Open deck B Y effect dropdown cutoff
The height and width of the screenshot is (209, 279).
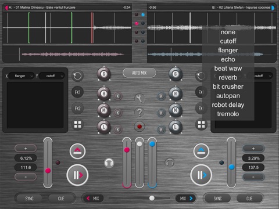[260, 76]
